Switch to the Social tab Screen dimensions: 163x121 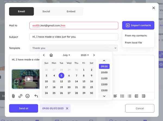pyautogui.click(x=46, y=11)
